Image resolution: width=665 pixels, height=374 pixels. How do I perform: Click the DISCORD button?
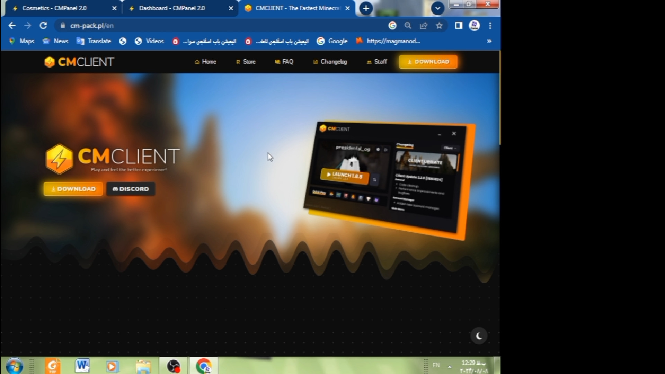(131, 189)
